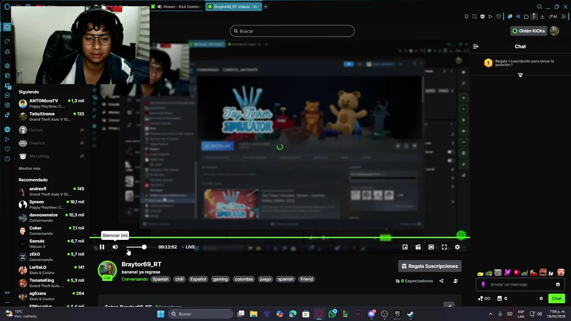Open extensions puzzle icon in toolbar
This screenshot has width=571, height=321.
click(x=526, y=16)
